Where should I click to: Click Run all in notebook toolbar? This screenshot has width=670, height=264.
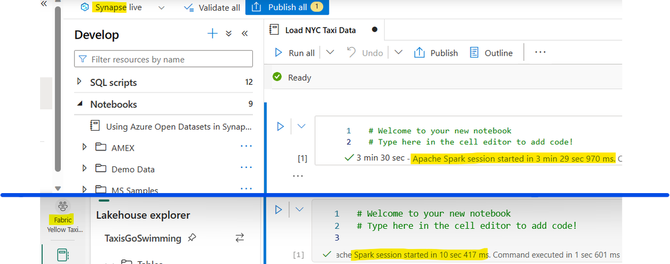295,53
